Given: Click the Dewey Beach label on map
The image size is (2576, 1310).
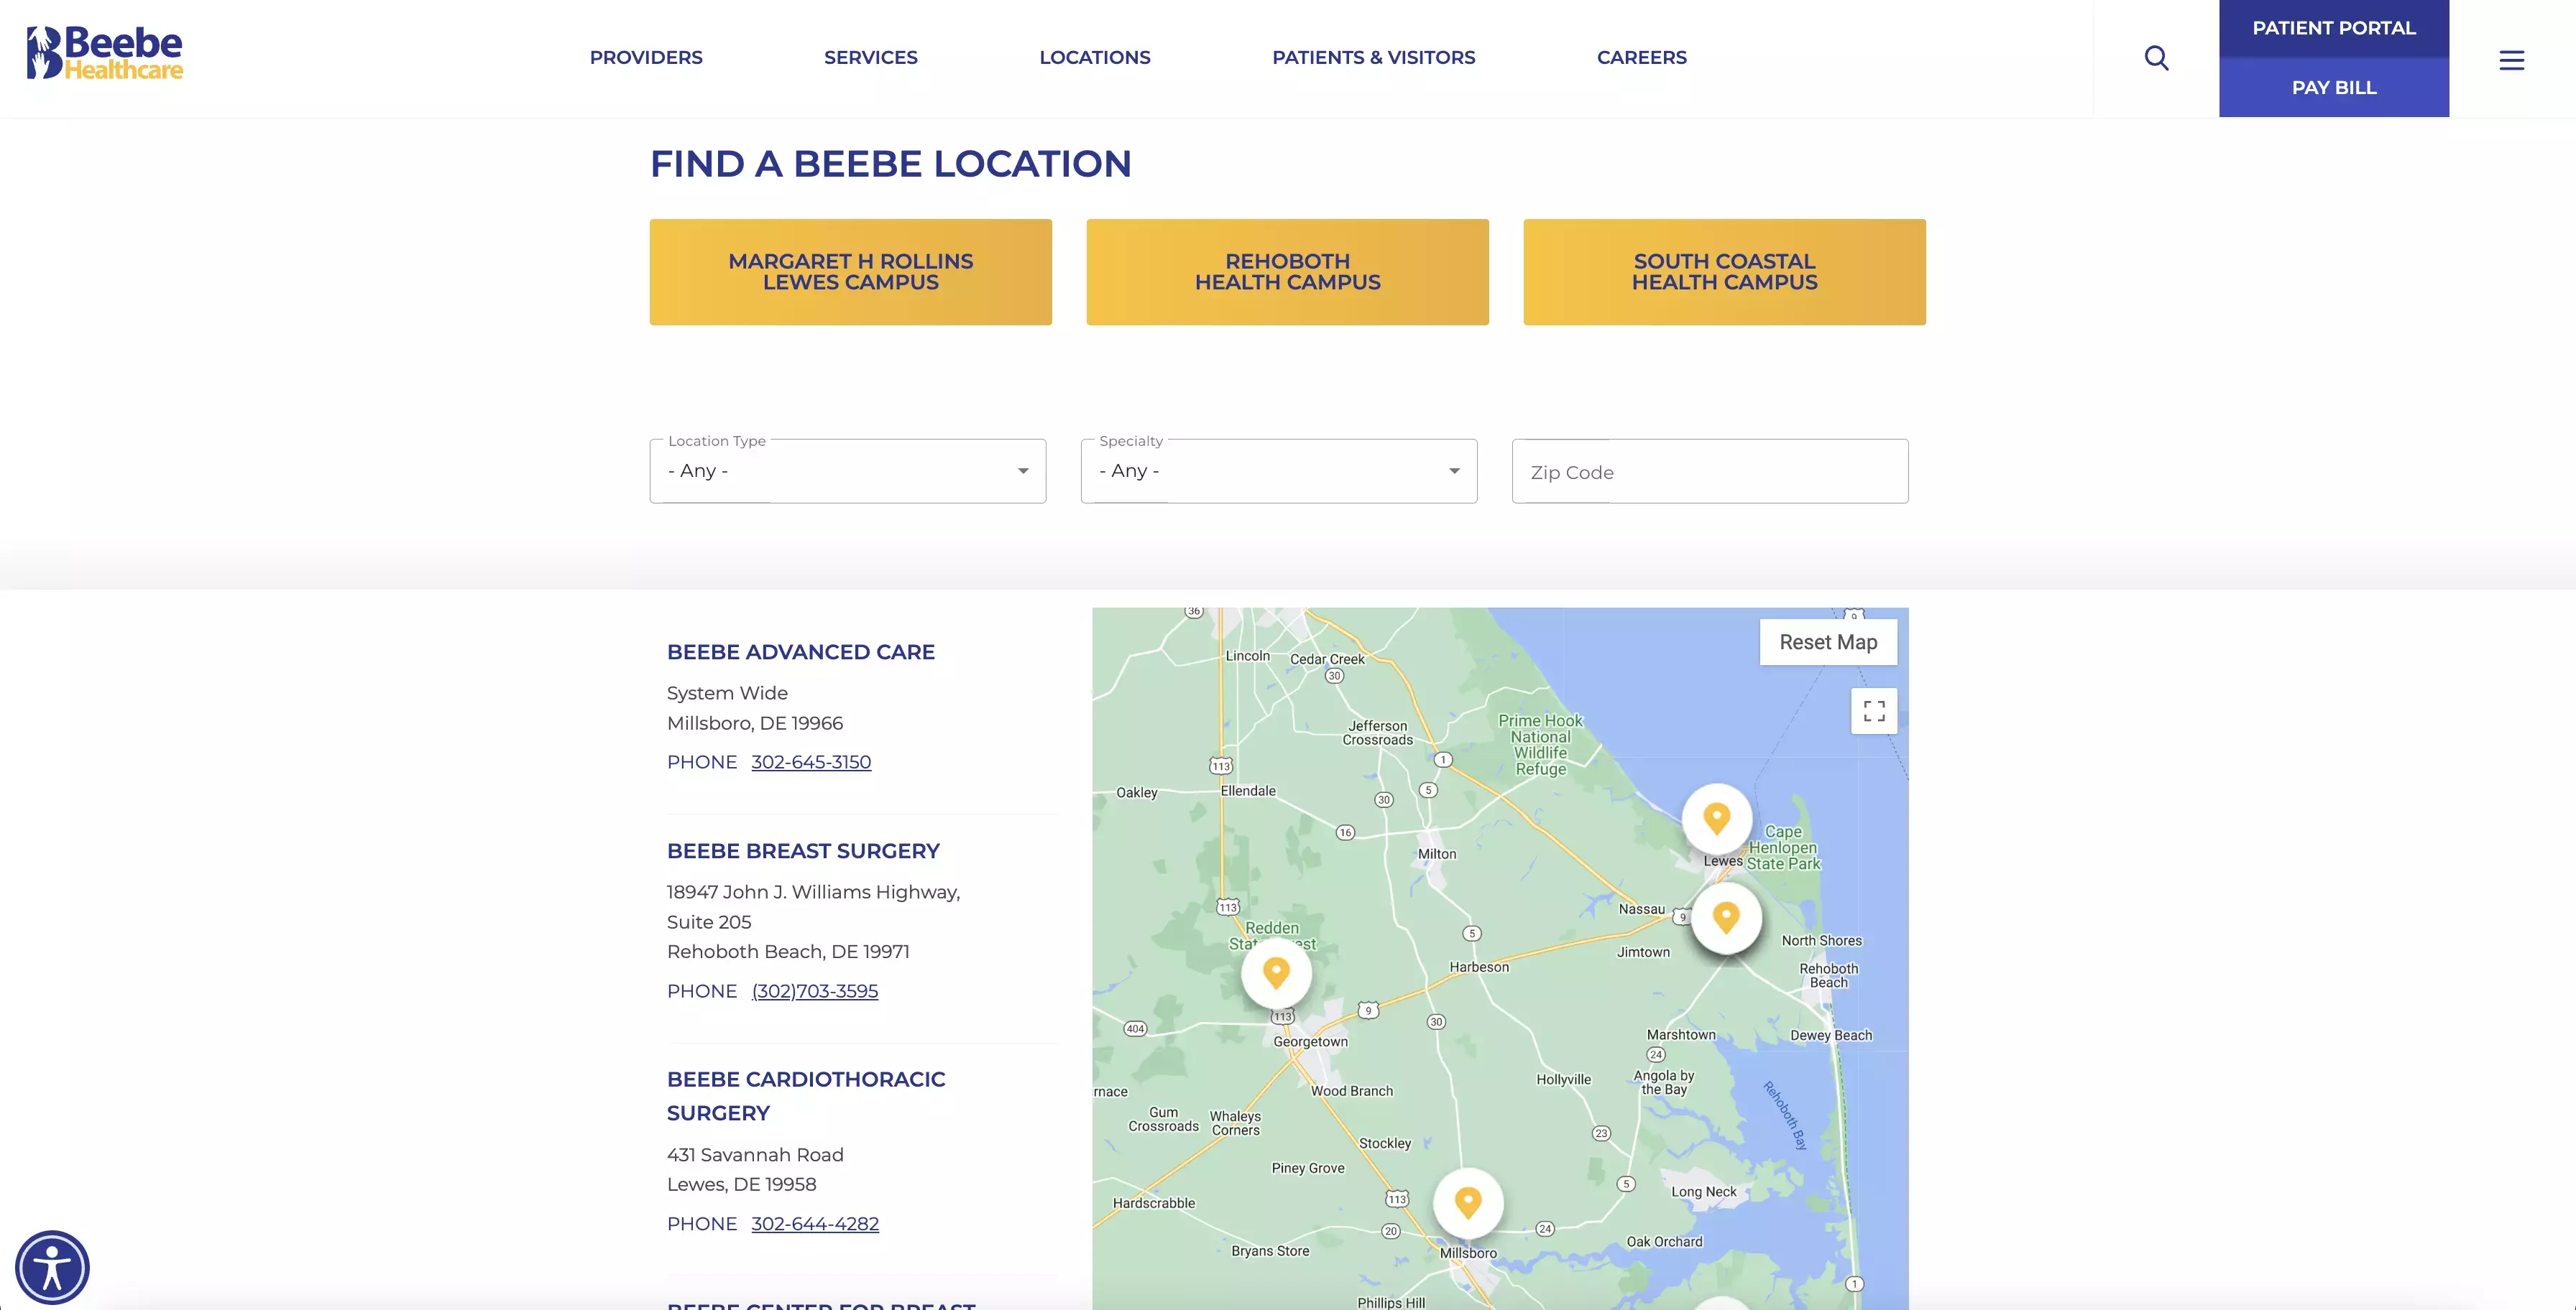Looking at the screenshot, I should 1830,1035.
